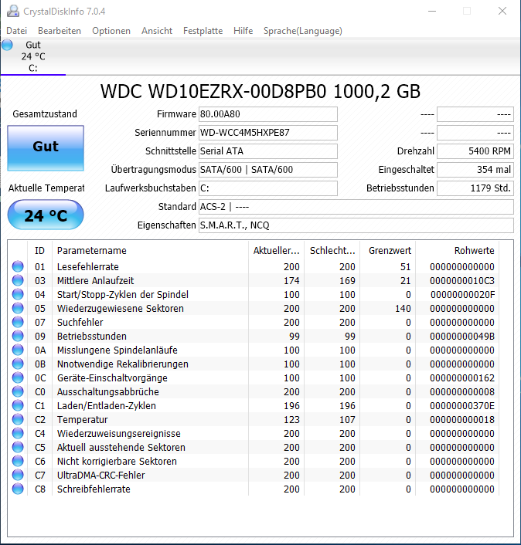Viewport: 521px width, 545px height.
Task: Click the Parametername column header
Action: (150, 251)
